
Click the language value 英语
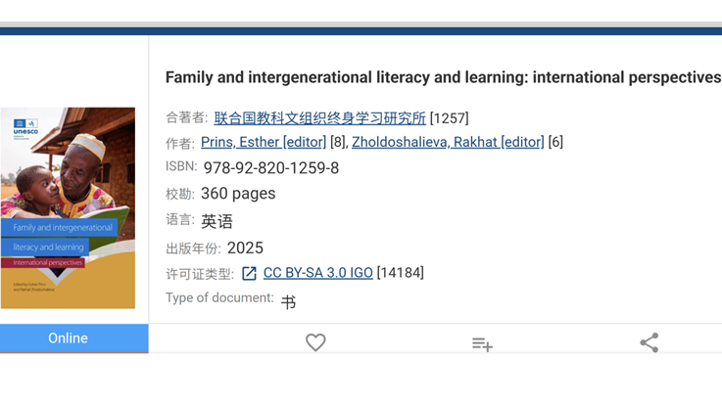point(217,222)
